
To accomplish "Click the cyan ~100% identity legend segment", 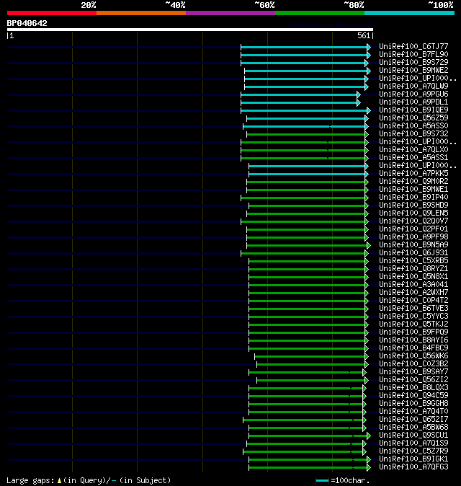I will pos(410,13).
